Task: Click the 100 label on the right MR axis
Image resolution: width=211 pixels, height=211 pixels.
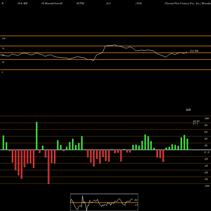Action: pyautogui.click(x=206, y=119)
